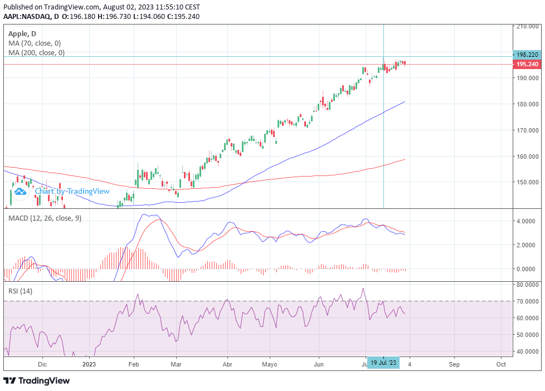Screen dimensions: 545x391
Task: Click the 'Sep' label on the time axis
Action: point(454,364)
